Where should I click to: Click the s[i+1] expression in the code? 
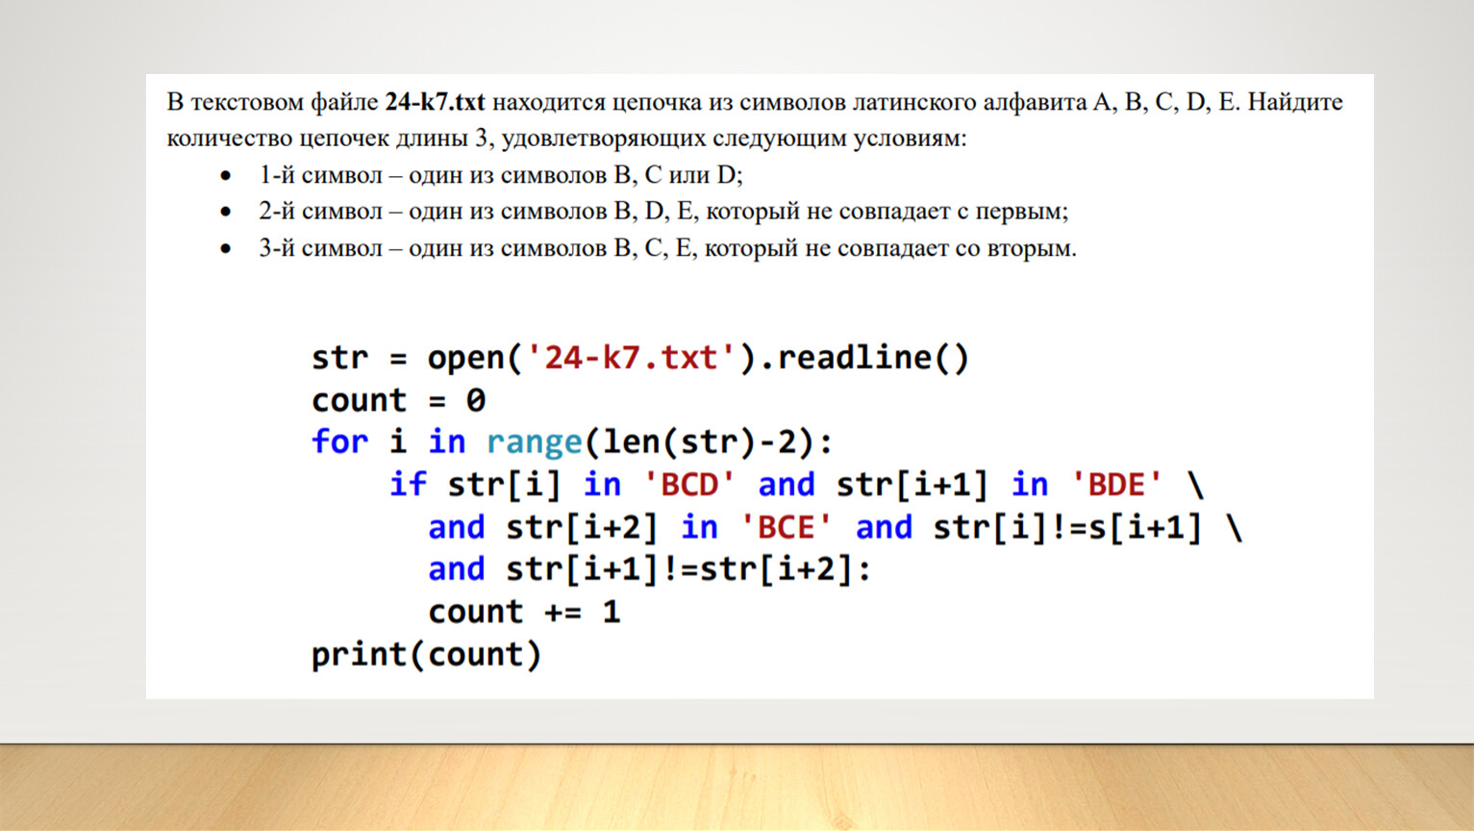pos(1146,527)
